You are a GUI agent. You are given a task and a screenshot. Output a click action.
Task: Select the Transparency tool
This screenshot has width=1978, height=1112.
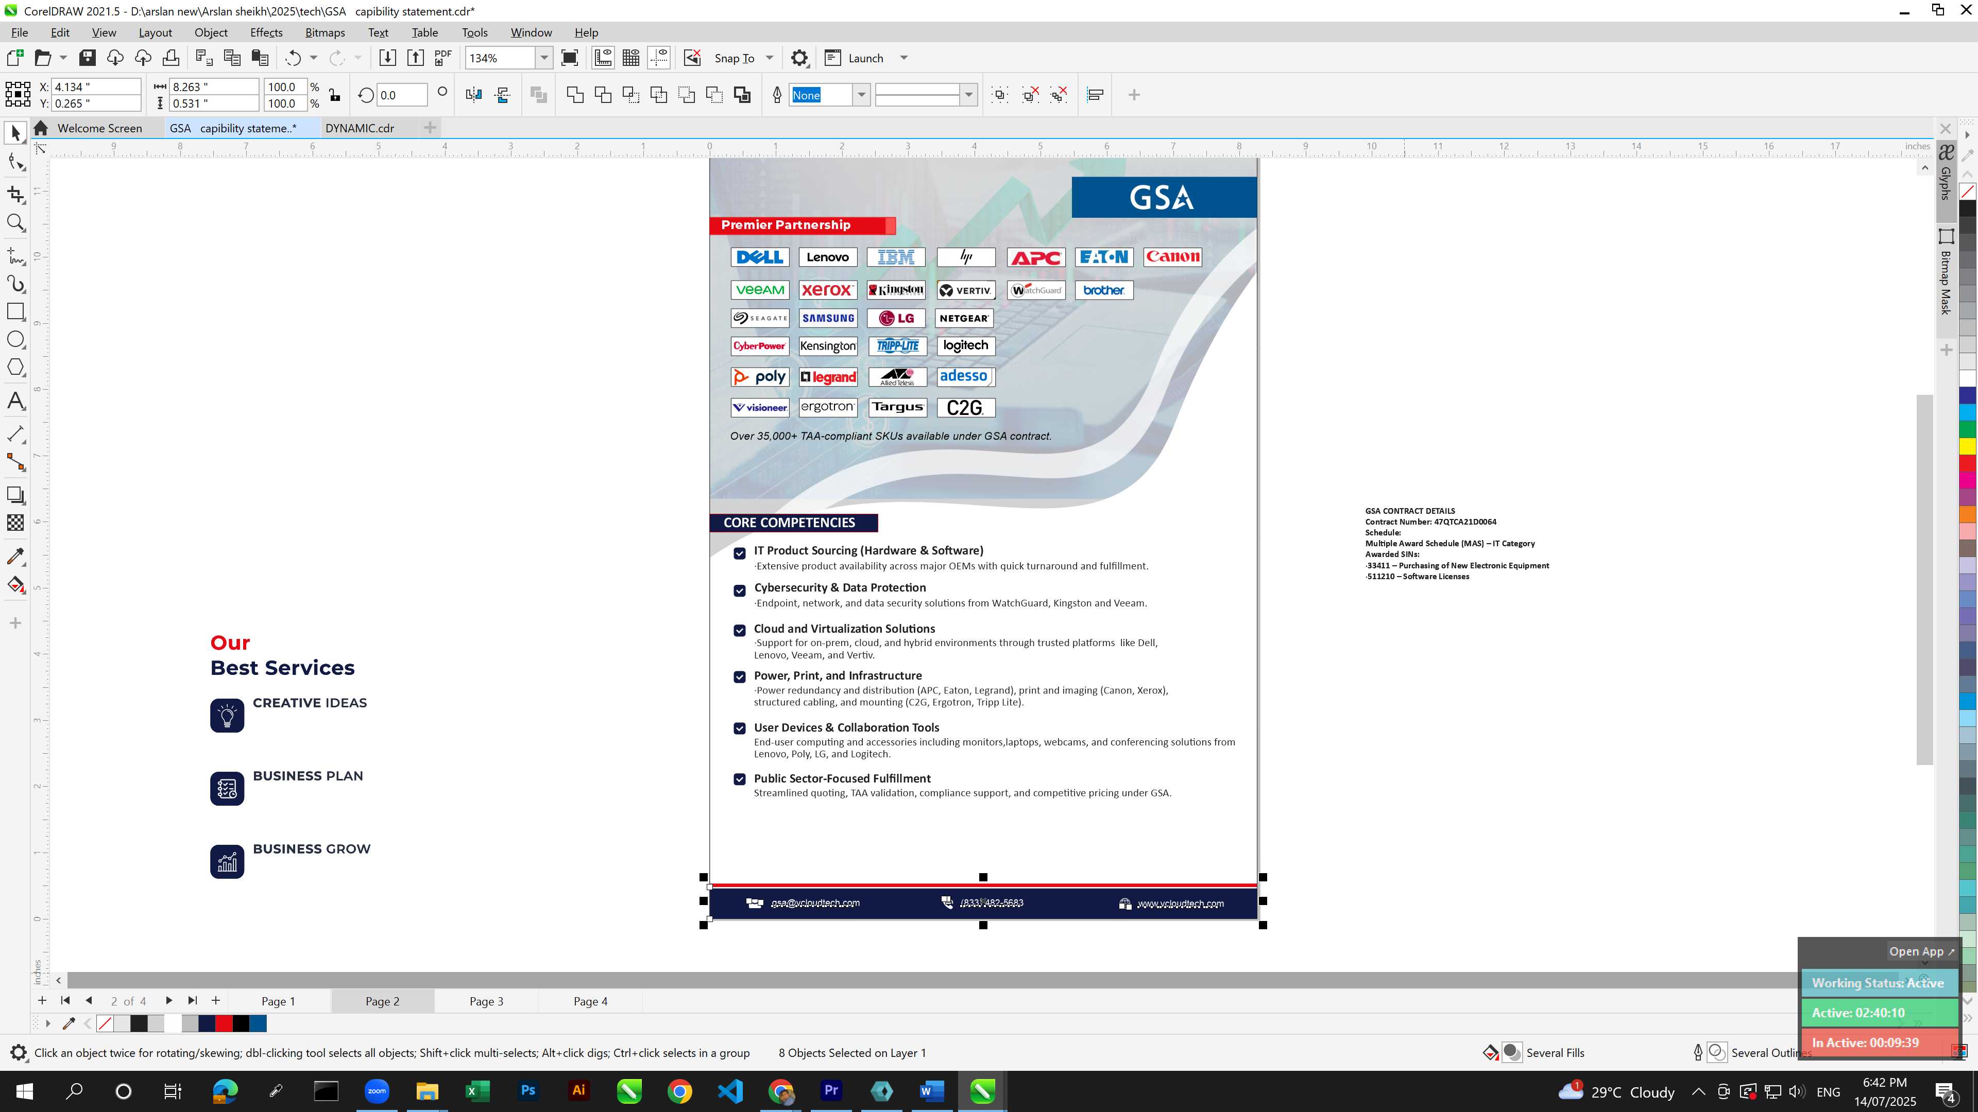click(15, 523)
